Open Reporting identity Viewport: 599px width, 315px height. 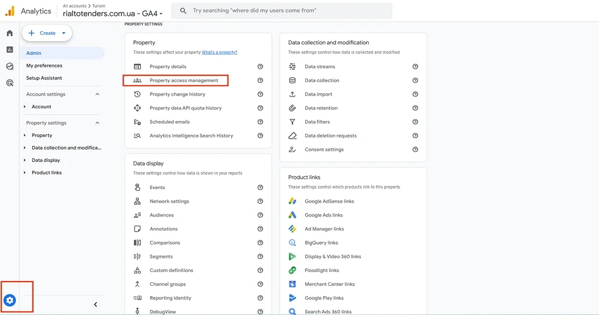171,298
